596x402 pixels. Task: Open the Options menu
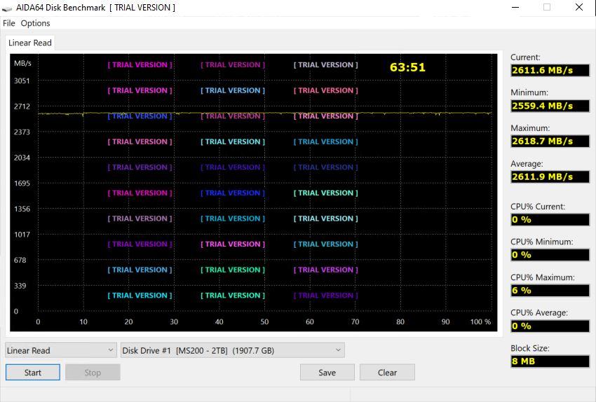click(x=35, y=23)
